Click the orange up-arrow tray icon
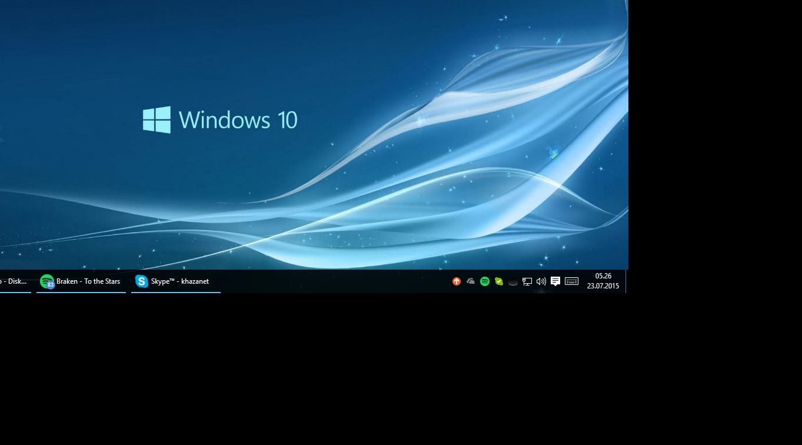The image size is (802, 445). (x=457, y=281)
